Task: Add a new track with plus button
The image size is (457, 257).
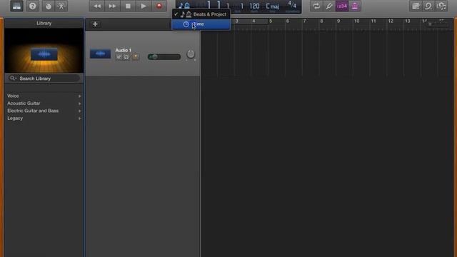Action: point(95,24)
